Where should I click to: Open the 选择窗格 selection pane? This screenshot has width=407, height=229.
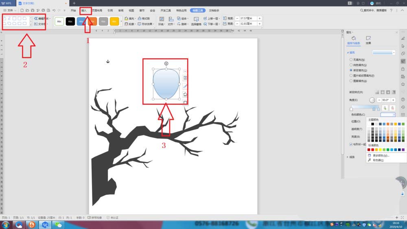196,21
